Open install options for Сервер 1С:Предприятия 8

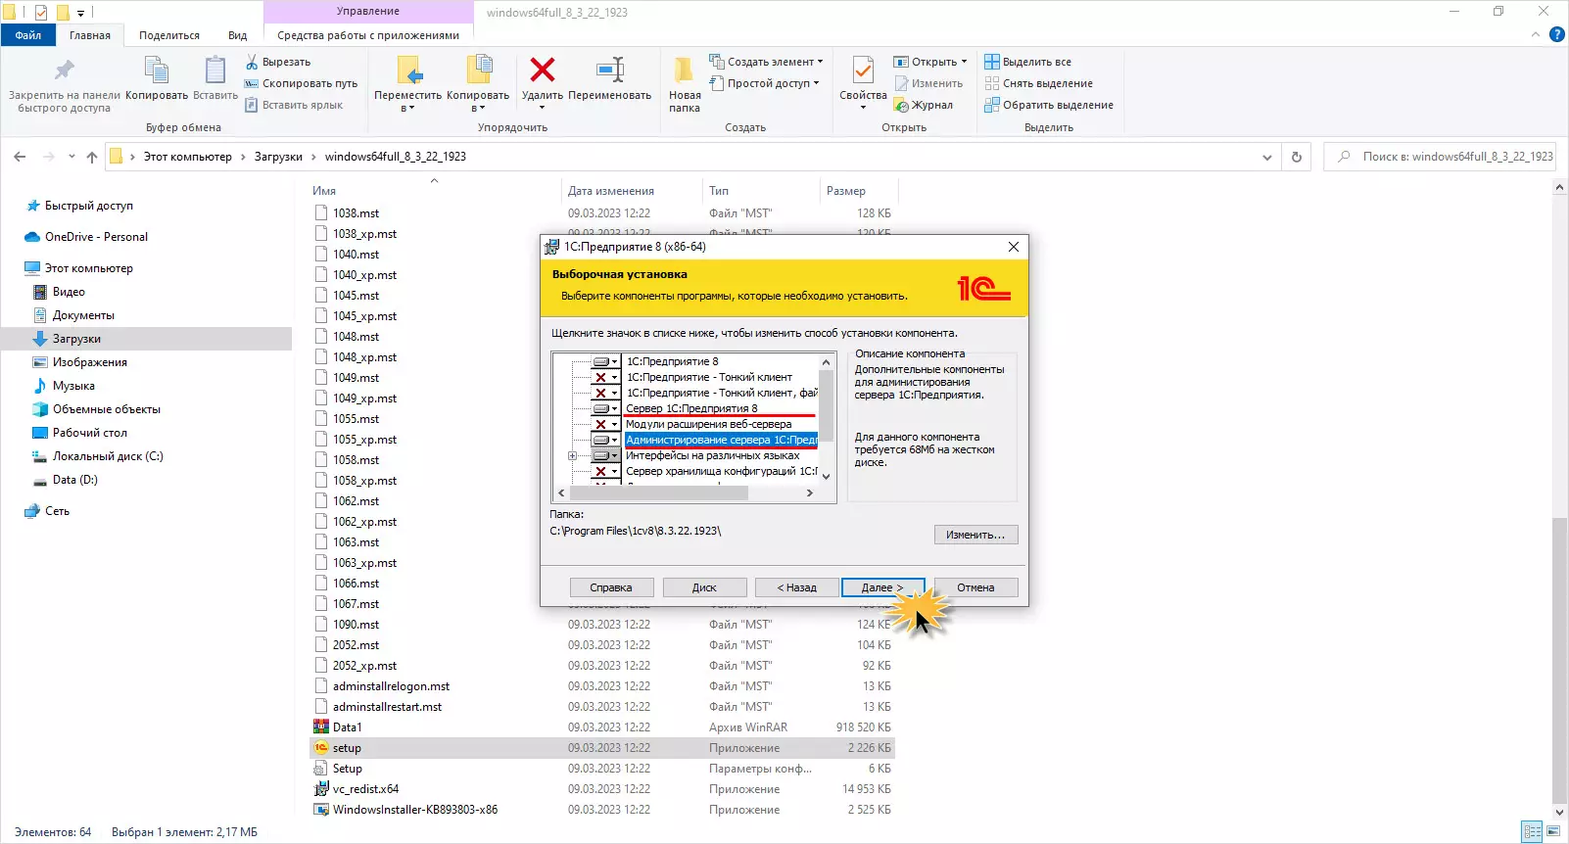pyautogui.click(x=606, y=408)
